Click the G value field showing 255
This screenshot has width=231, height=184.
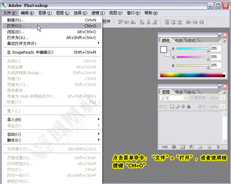tap(216, 57)
